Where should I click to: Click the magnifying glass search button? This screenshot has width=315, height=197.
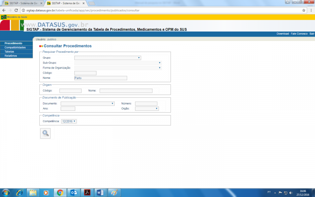(45, 133)
